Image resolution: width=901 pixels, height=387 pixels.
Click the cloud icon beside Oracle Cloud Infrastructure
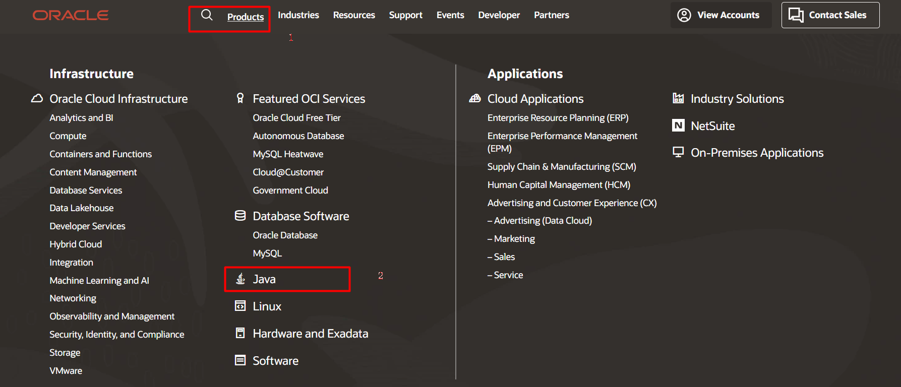(37, 98)
